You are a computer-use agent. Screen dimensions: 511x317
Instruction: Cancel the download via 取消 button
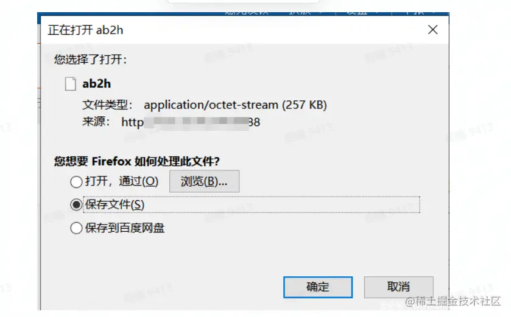click(x=398, y=287)
